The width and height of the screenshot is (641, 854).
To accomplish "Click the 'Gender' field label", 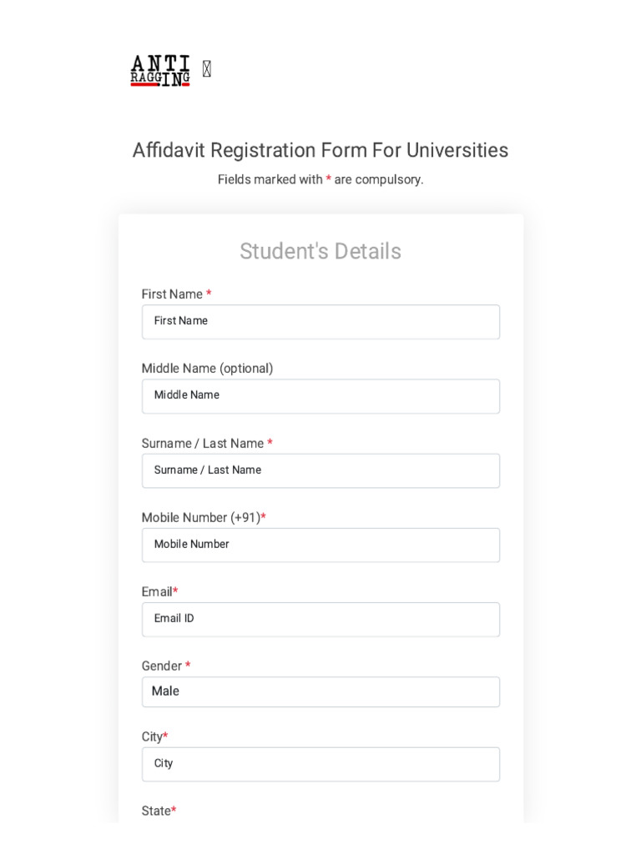I will click(x=162, y=666).
